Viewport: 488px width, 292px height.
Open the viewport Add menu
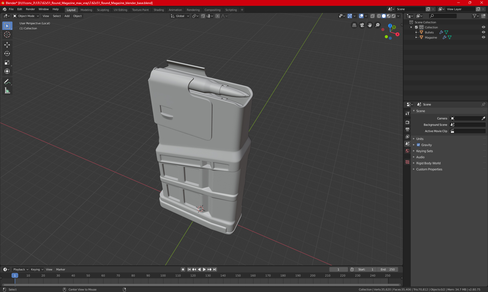(x=67, y=16)
